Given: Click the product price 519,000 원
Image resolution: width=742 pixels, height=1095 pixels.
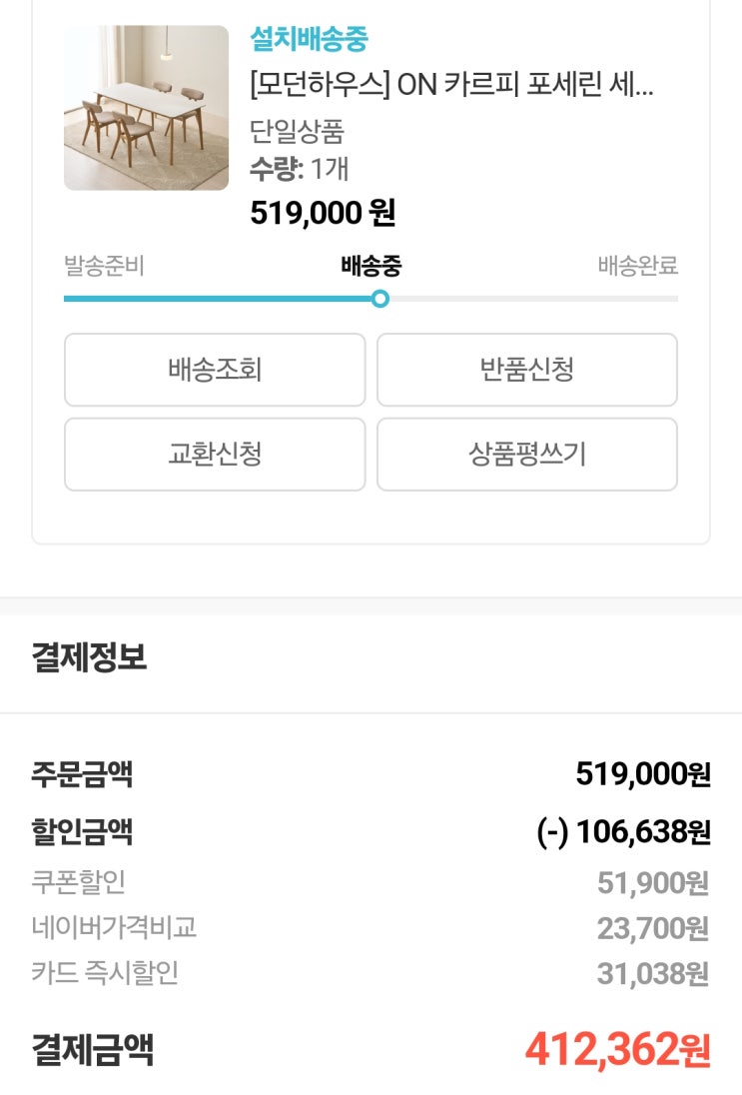Looking at the screenshot, I should [323, 213].
